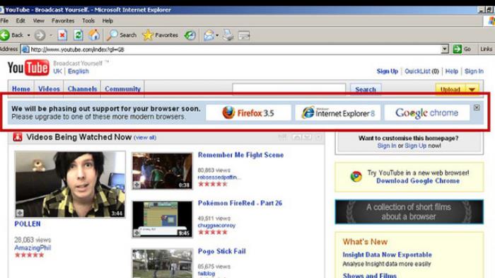Click the yellow Upload button
Viewport: 495px width, 278px height.
click(x=450, y=89)
